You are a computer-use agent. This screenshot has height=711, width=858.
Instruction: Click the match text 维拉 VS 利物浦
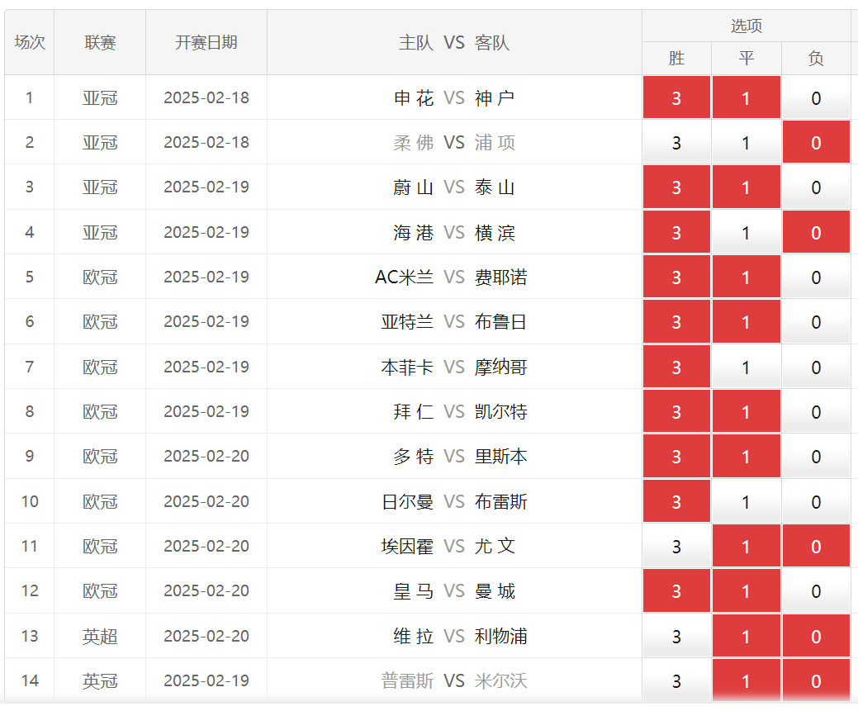pyautogui.click(x=460, y=637)
